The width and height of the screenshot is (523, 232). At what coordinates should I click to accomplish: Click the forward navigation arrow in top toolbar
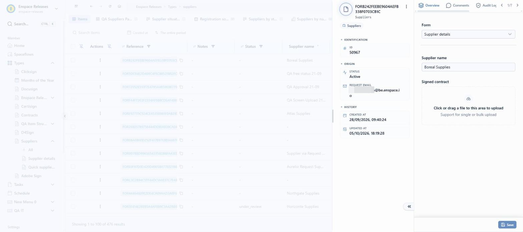(101, 6)
